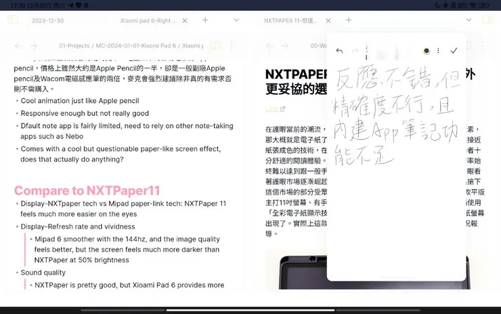This screenshot has width=501, height=314.
Task: Go back in right pane history
Action: coord(270,45)
